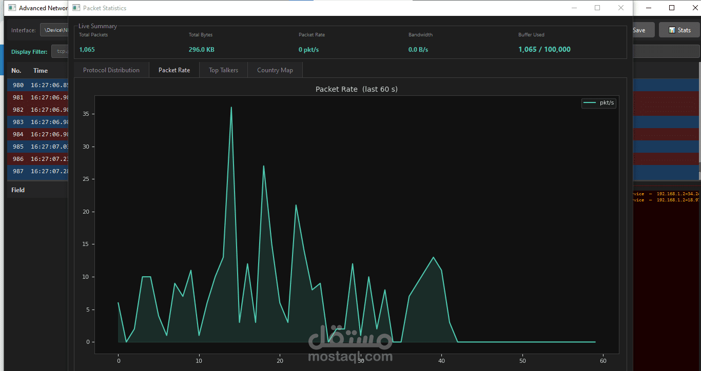Switch to the Protocol Distribution tab
The height and width of the screenshot is (371, 701).
(111, 70)
